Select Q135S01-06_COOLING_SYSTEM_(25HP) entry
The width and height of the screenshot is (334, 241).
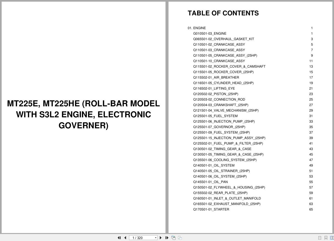[x=225, y=160]
